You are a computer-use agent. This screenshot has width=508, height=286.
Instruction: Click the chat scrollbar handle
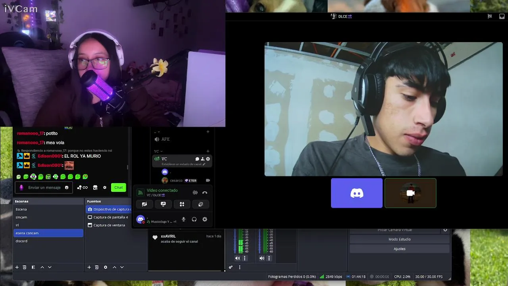coord(127,167)
